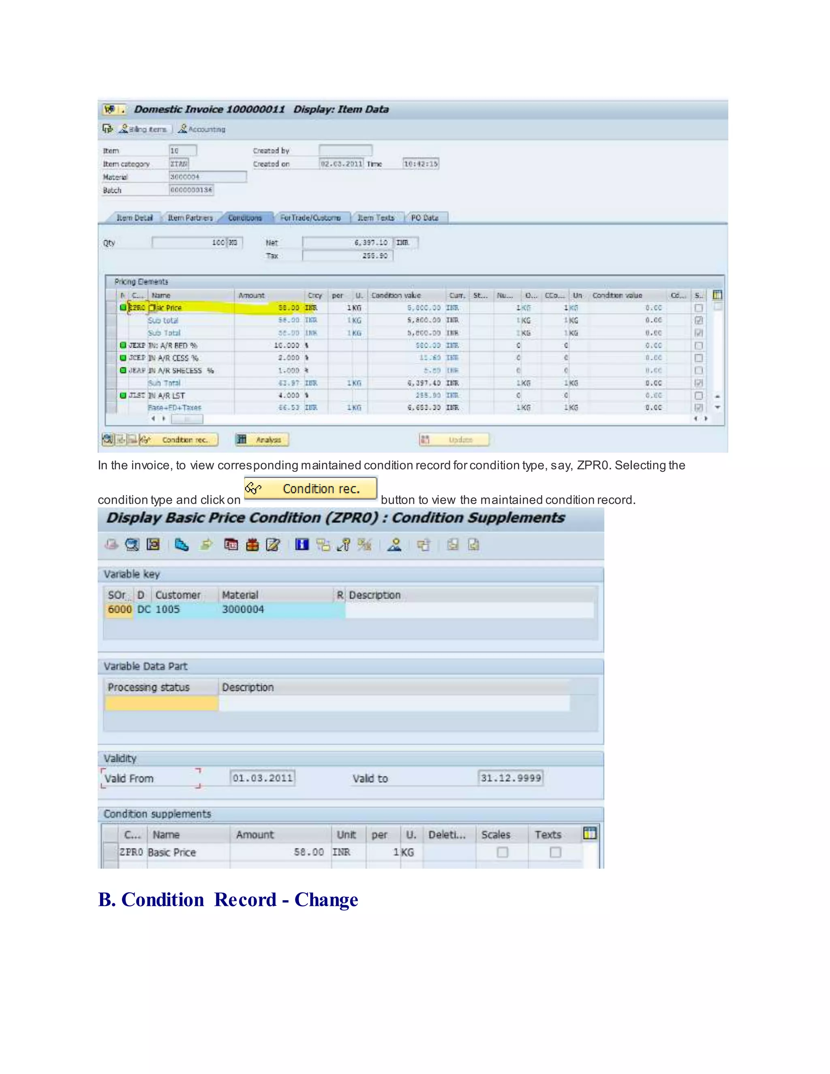Click the Accounting button

click(202, 129)
